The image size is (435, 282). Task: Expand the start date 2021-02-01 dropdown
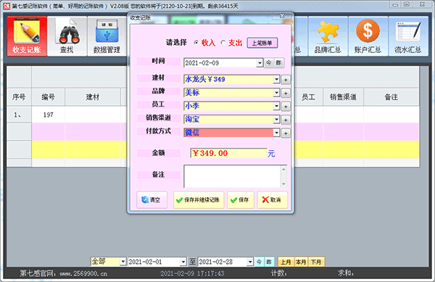(183, 262)
